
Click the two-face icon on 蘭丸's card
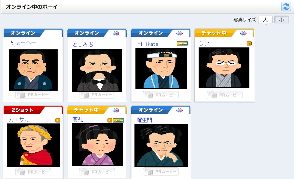click(116, 110)
